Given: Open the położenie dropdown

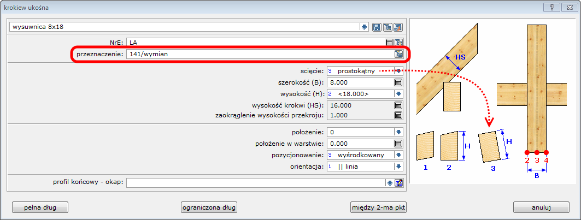Looking at the screenshot, I should pos(398,132).
